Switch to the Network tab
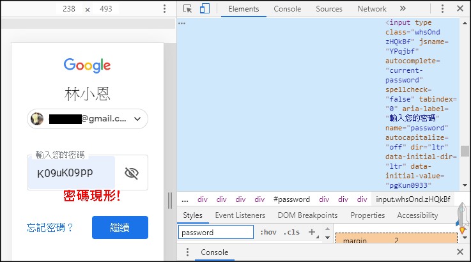Image resolution: width=471 pixels, height=262 pixels. tap(372, 9)
